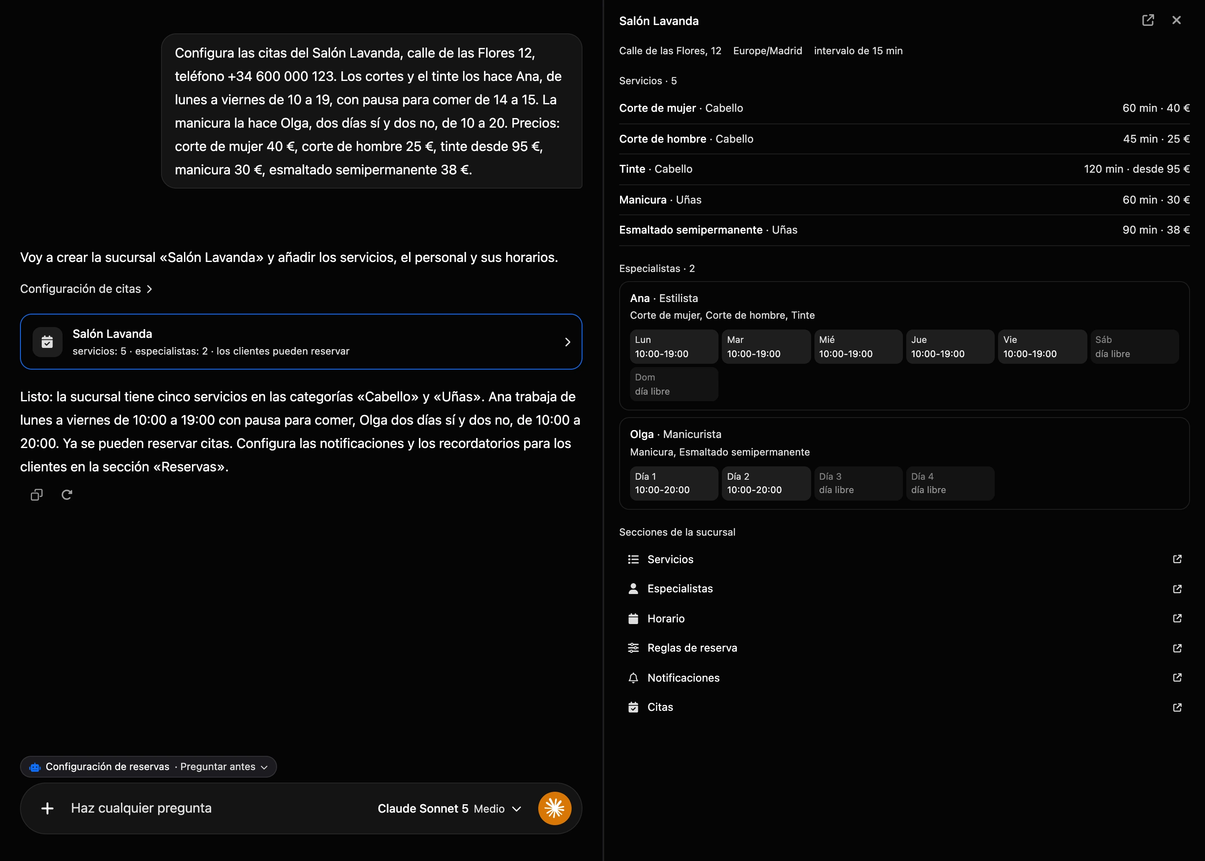This screenshot has height=861, width=1205.
Task: Expand Configuración de citas step details
Action: (86, 289)
